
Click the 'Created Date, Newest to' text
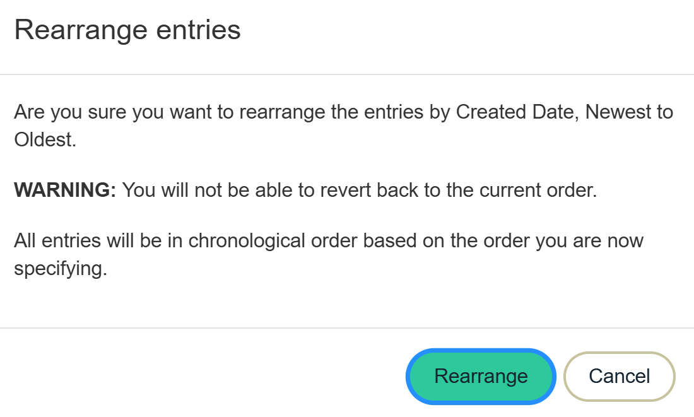pos(564,112)
